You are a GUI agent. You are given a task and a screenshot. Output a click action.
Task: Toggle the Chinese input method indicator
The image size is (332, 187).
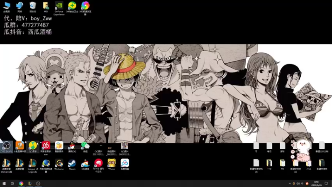point(302,184)
